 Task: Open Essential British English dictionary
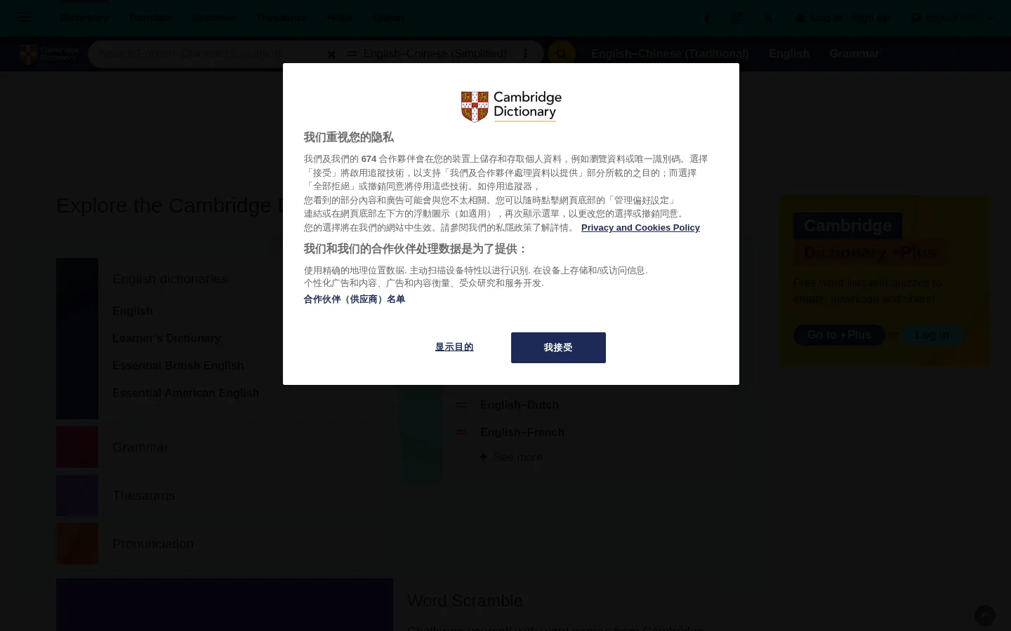178,366
